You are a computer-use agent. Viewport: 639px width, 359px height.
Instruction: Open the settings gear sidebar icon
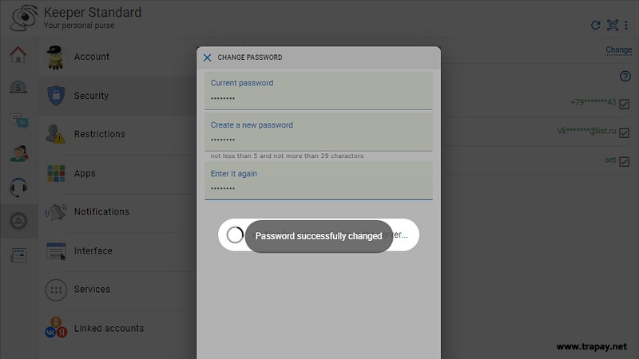pos(18,221)
